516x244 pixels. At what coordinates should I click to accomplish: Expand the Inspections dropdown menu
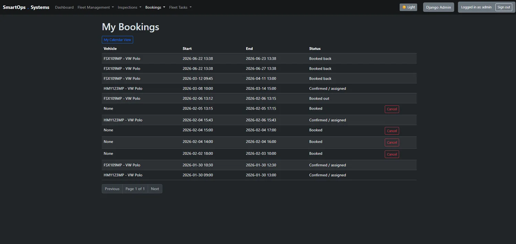point(129,7)
